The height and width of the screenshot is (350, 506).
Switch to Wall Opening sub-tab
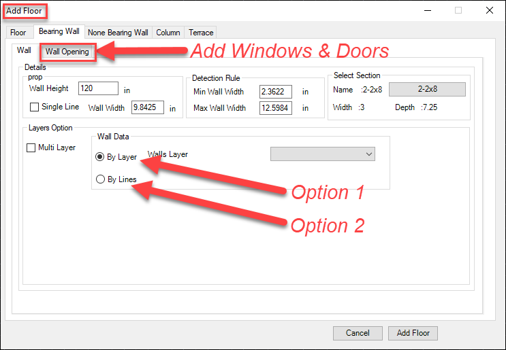(x=67, y=52)
